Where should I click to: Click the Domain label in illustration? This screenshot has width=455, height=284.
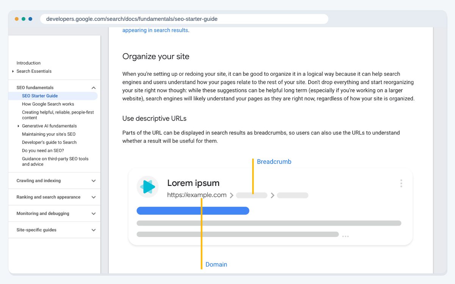tap(216, 264)
